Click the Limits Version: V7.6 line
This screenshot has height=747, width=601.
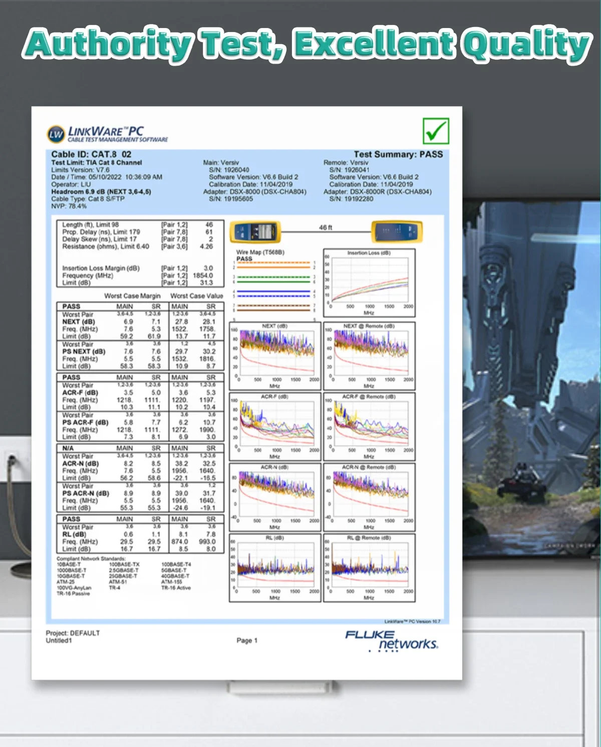(x=80, y=170)
